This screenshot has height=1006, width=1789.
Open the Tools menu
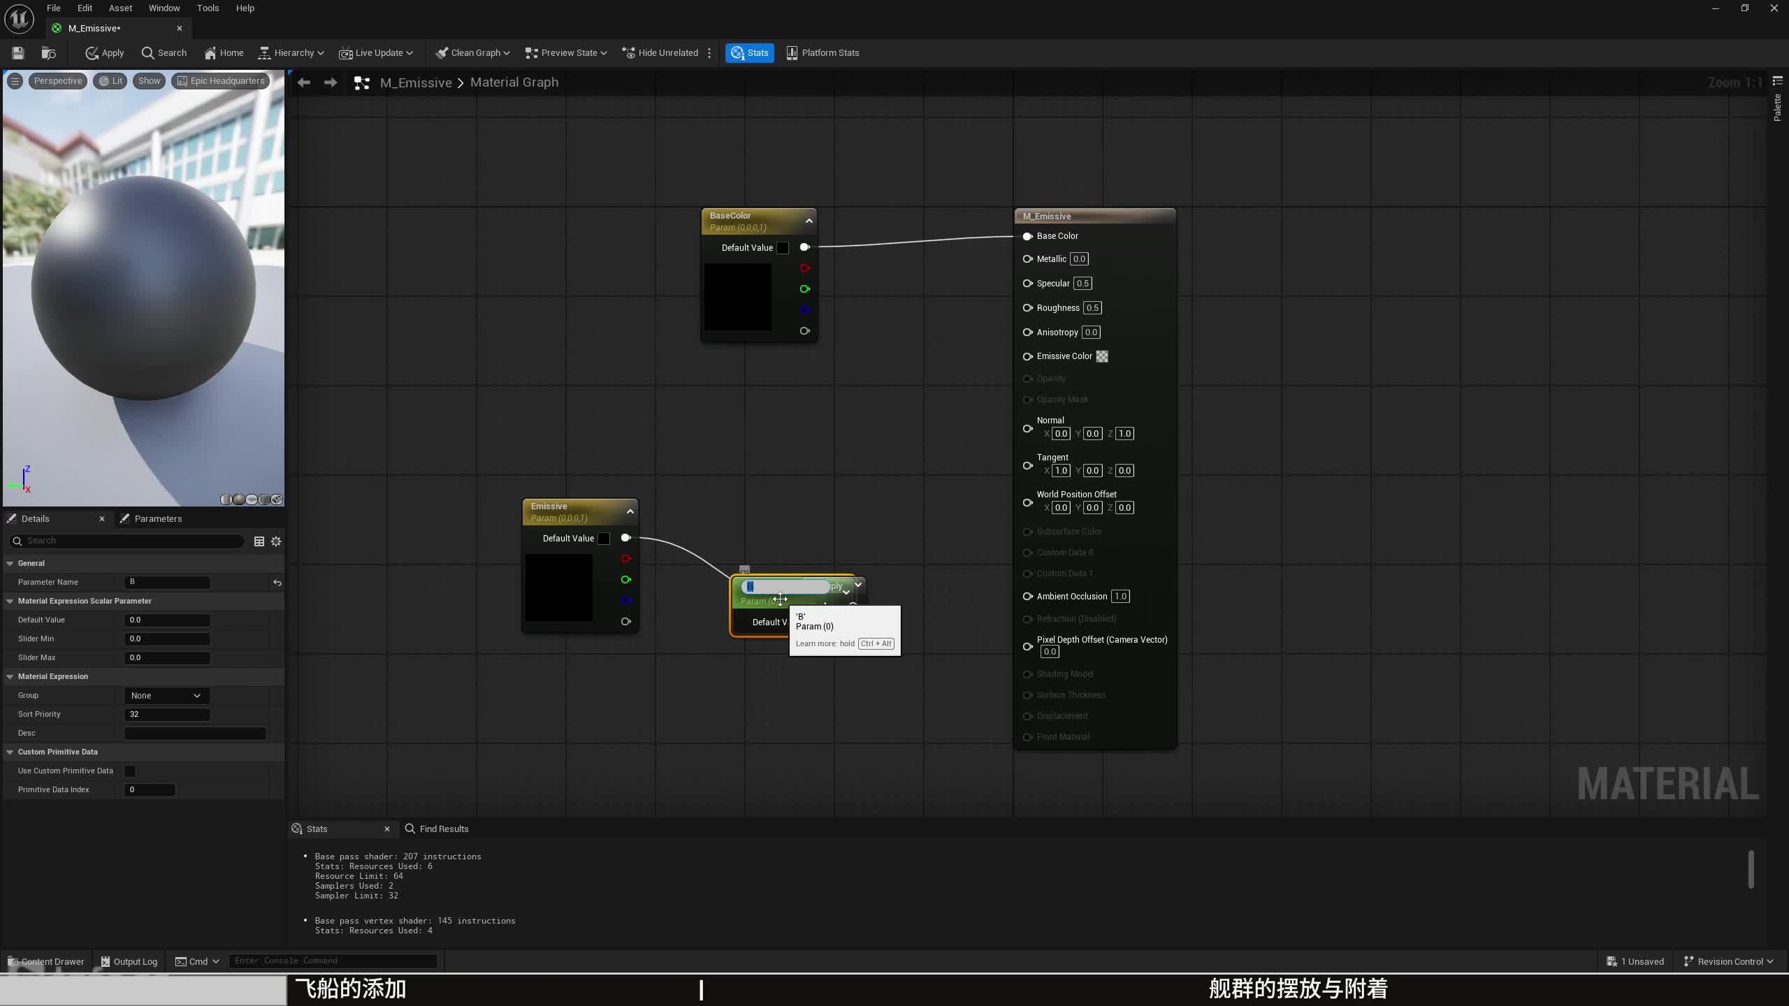click(208, 8)
